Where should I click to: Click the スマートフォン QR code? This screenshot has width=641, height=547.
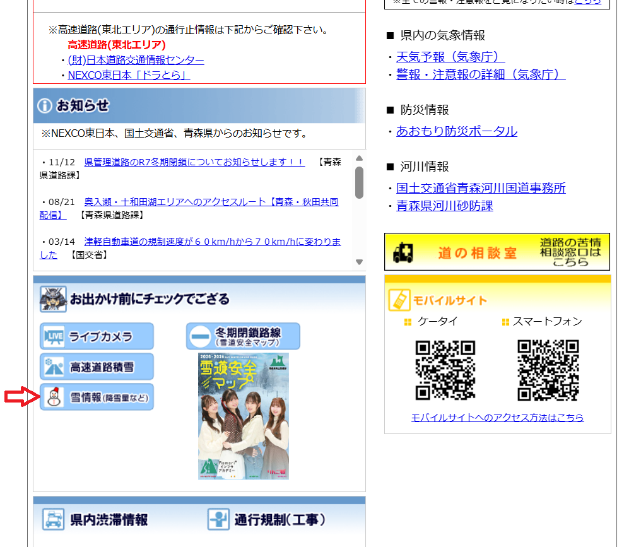(548, 370)
